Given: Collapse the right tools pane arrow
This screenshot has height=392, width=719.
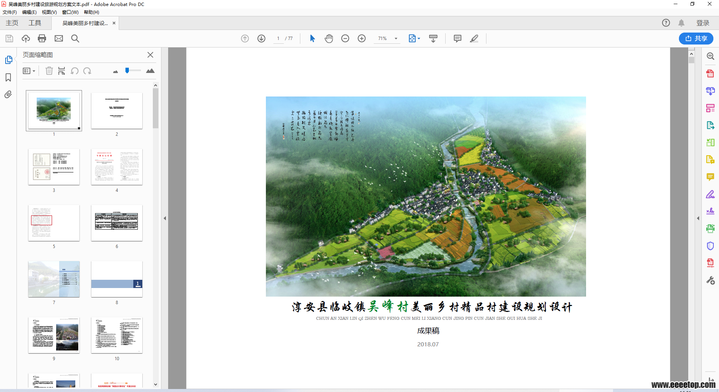Looking at the screenshot, I should tap(698, 218).
